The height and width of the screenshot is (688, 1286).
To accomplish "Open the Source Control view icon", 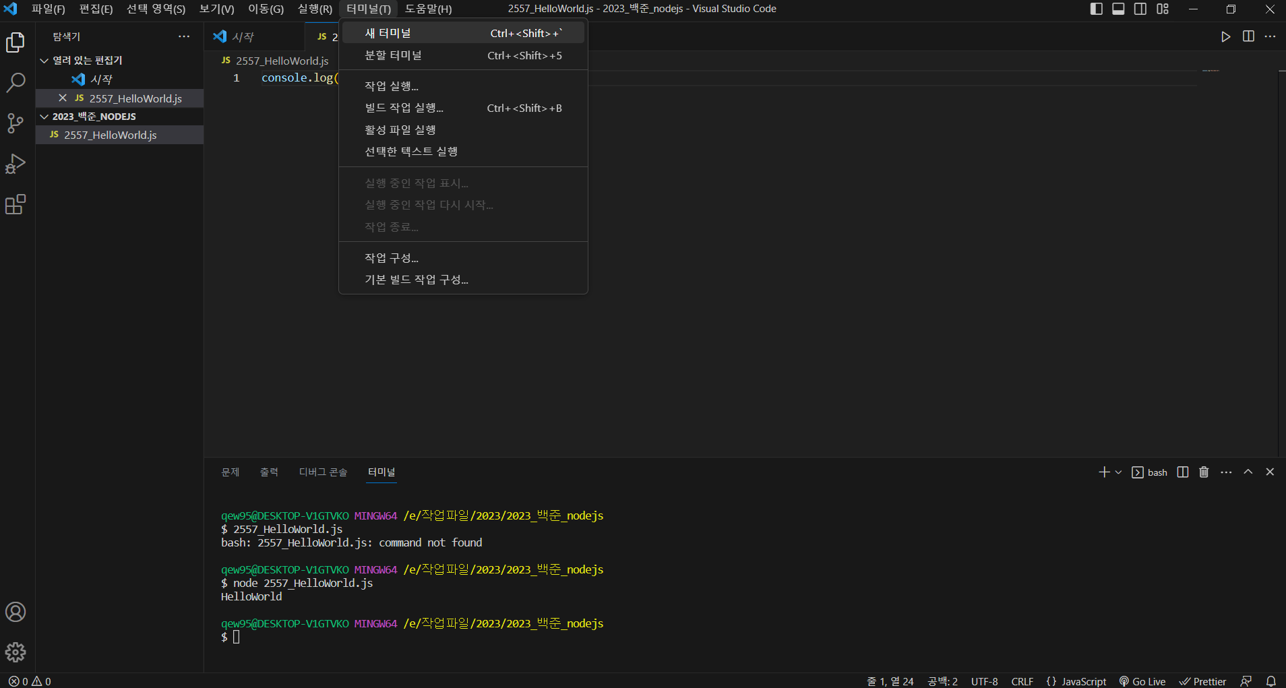I will click(16, 123).
